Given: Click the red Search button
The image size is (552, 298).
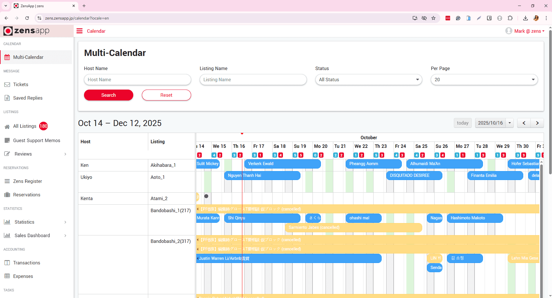Looking at the screenshot, I should pyautogui.click(x=109, y=95).
